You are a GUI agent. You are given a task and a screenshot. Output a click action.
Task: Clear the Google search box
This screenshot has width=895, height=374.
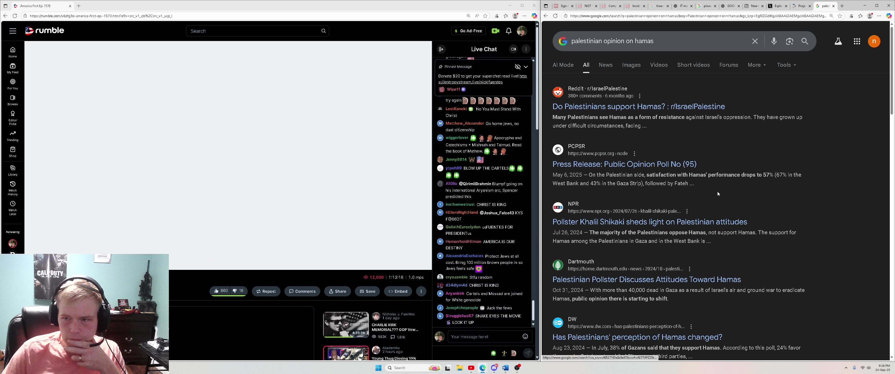pos(755,41)
